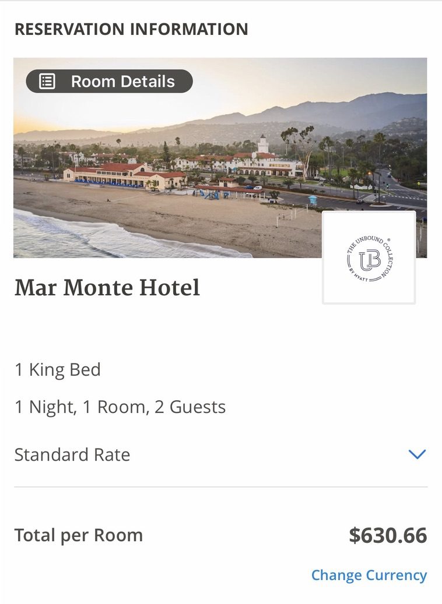Click the Change Currency link
The height and width of the screenshot is (604, 442).
[369, 575]
